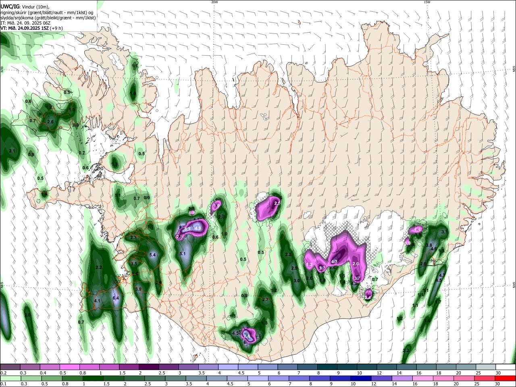This screenshot has width=516, height=387.
Task: Select the bright pink 0.5 snow legend swatch
Action: tap(69, 367)
